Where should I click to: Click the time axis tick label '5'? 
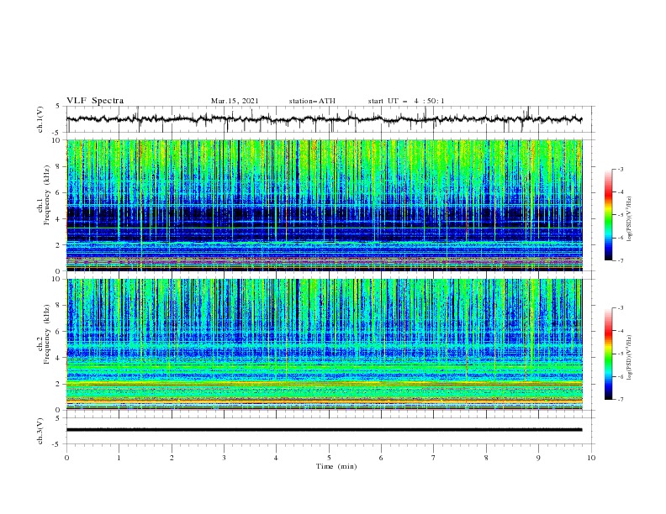(x=329, y=458)
